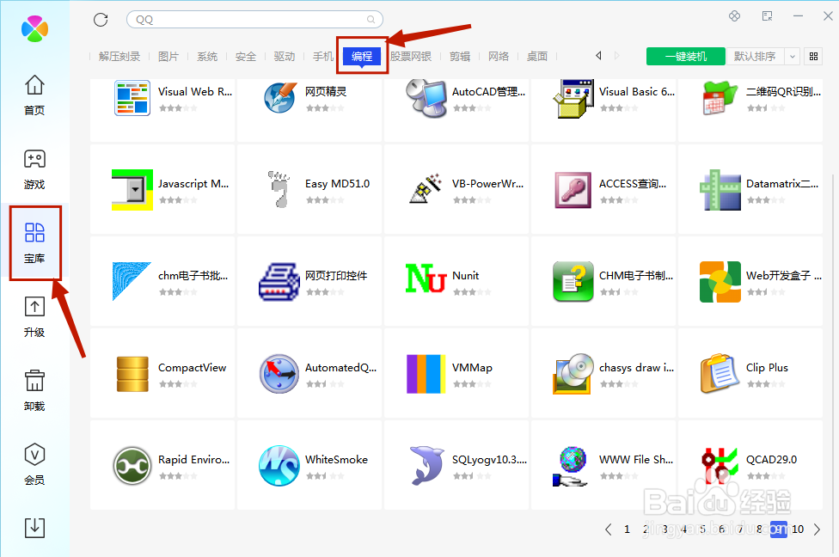Open the AutomatedQ... clock icon

279,373
